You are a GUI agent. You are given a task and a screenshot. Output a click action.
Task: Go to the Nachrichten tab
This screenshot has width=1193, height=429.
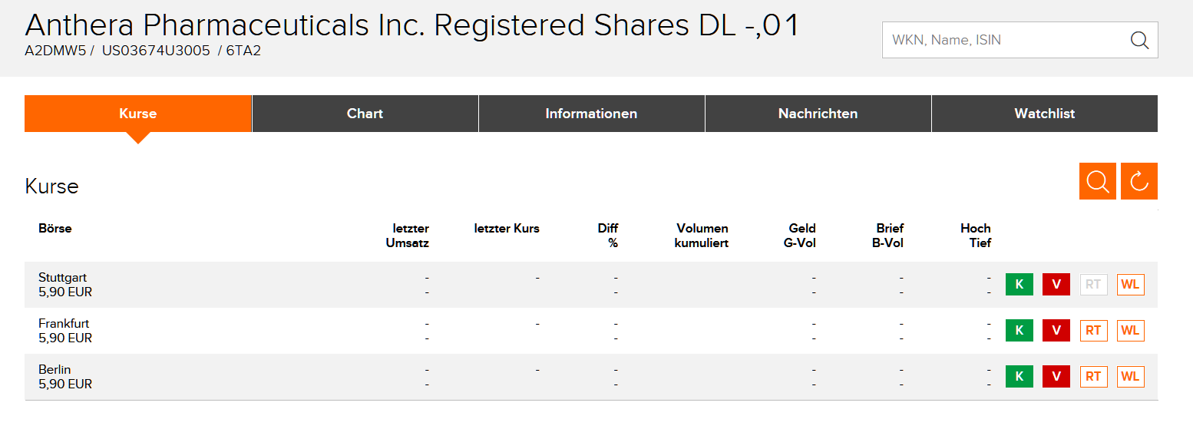click(x=818, y=114)
